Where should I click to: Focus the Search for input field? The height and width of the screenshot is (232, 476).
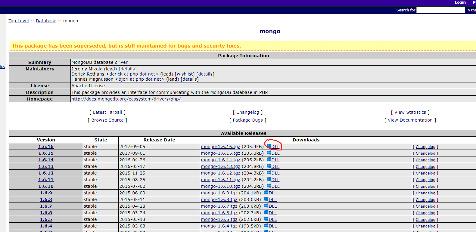441,10
